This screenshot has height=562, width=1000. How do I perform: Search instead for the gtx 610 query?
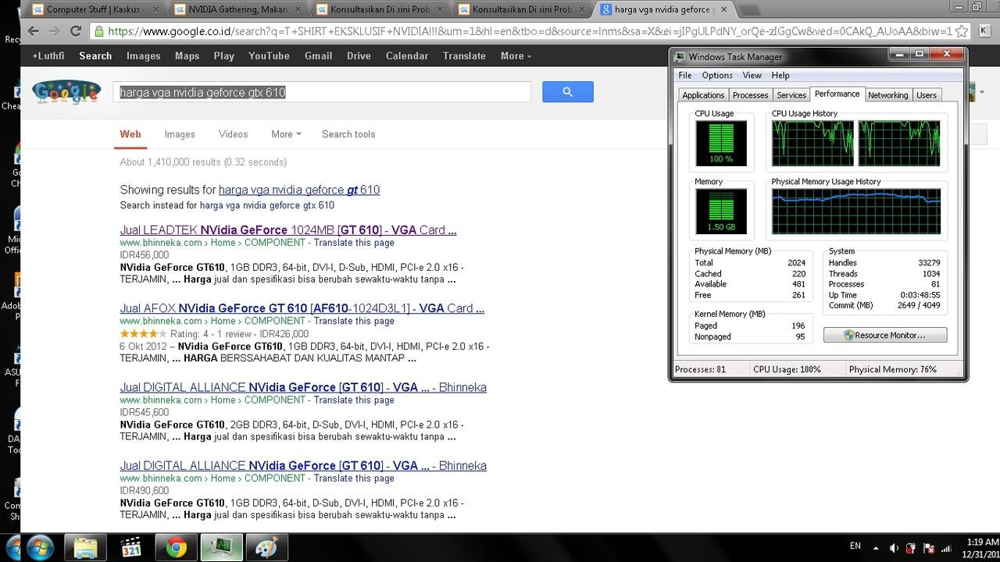[x=267, y=205]
